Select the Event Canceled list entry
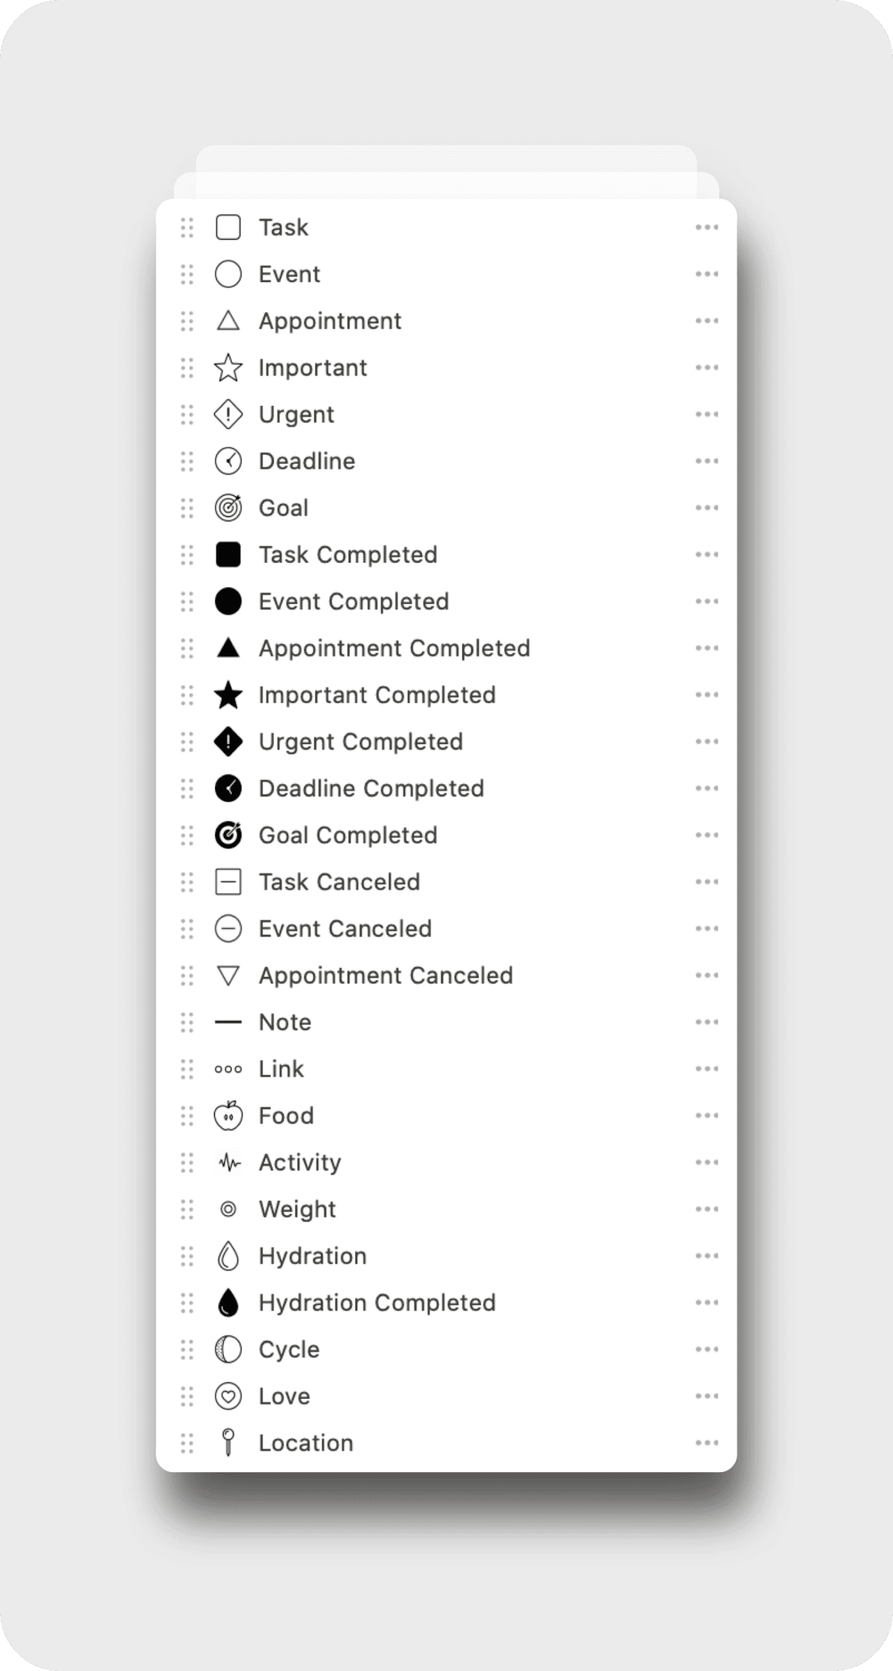893x1671 pixels. tap(345, 929)
